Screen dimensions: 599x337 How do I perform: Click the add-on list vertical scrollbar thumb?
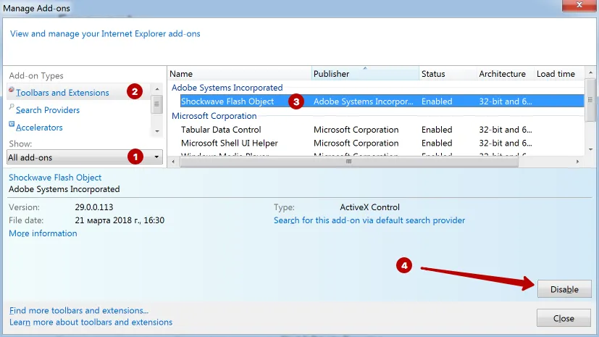coord(590,100)
